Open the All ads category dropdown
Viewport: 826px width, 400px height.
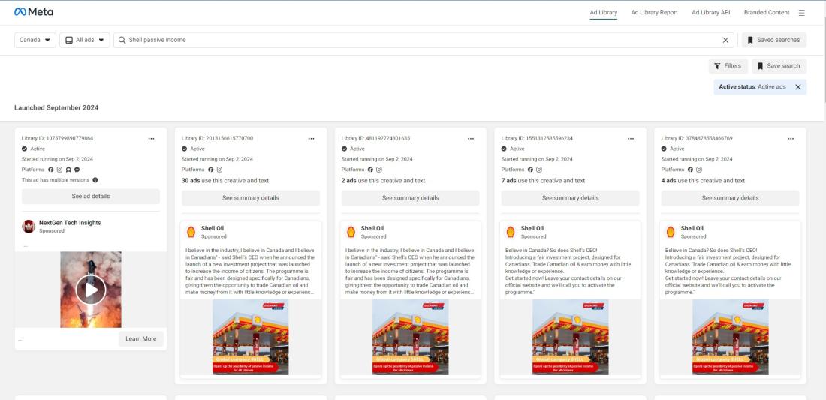85,40
